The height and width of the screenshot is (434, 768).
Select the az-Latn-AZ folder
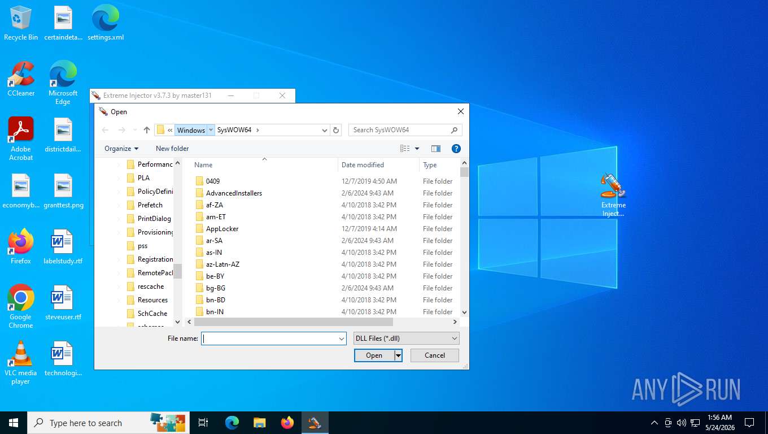coord(222,264)
